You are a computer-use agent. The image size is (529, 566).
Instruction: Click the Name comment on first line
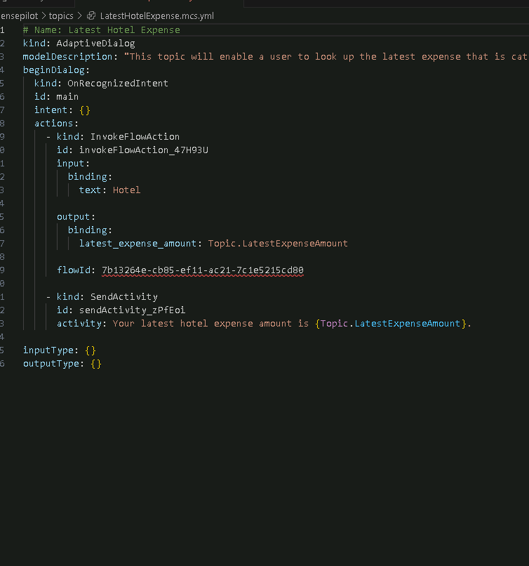coord(101,30)
